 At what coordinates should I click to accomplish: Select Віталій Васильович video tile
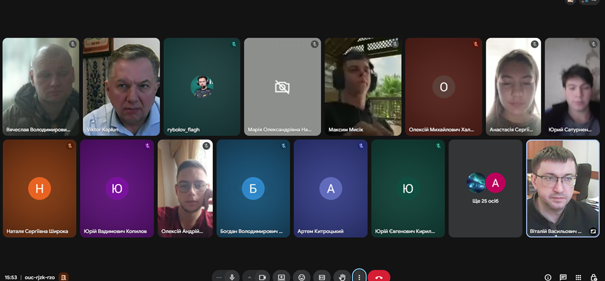pos(563,188)
